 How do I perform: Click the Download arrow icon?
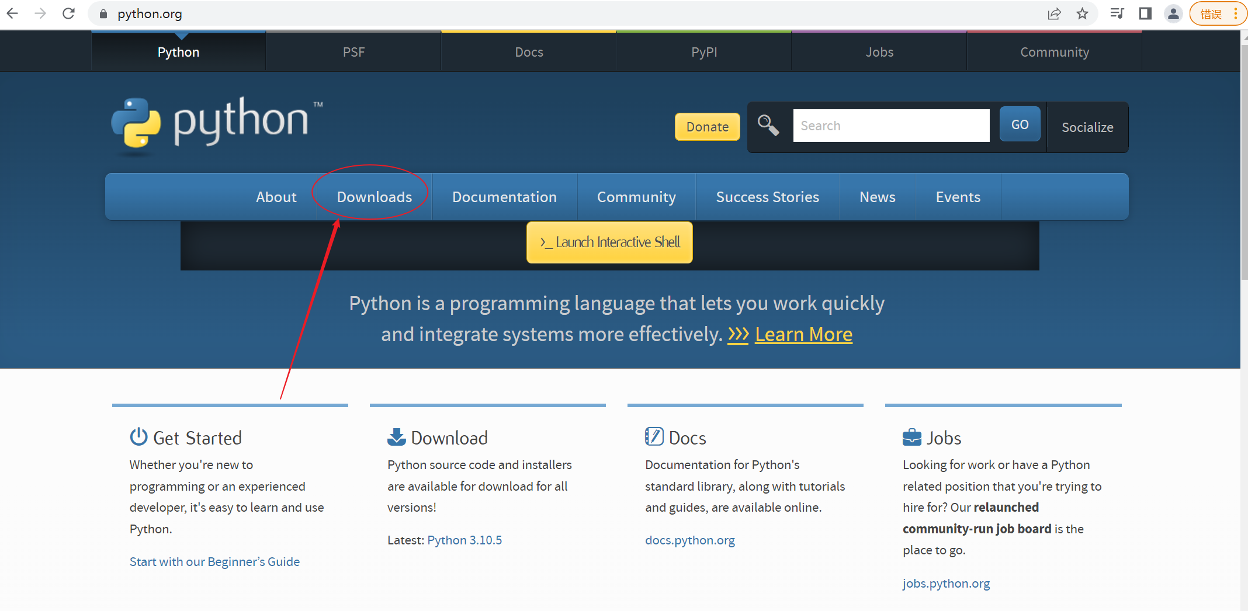click(x=396, y=436)
